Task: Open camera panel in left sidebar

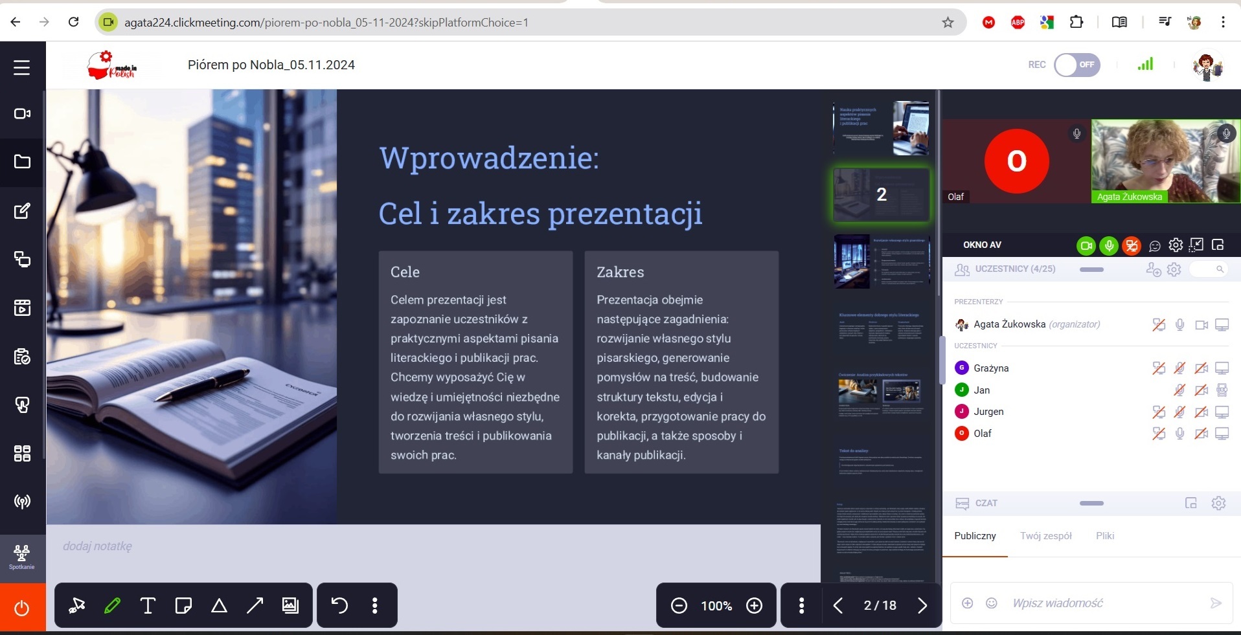Action: [x=22, y=114]
